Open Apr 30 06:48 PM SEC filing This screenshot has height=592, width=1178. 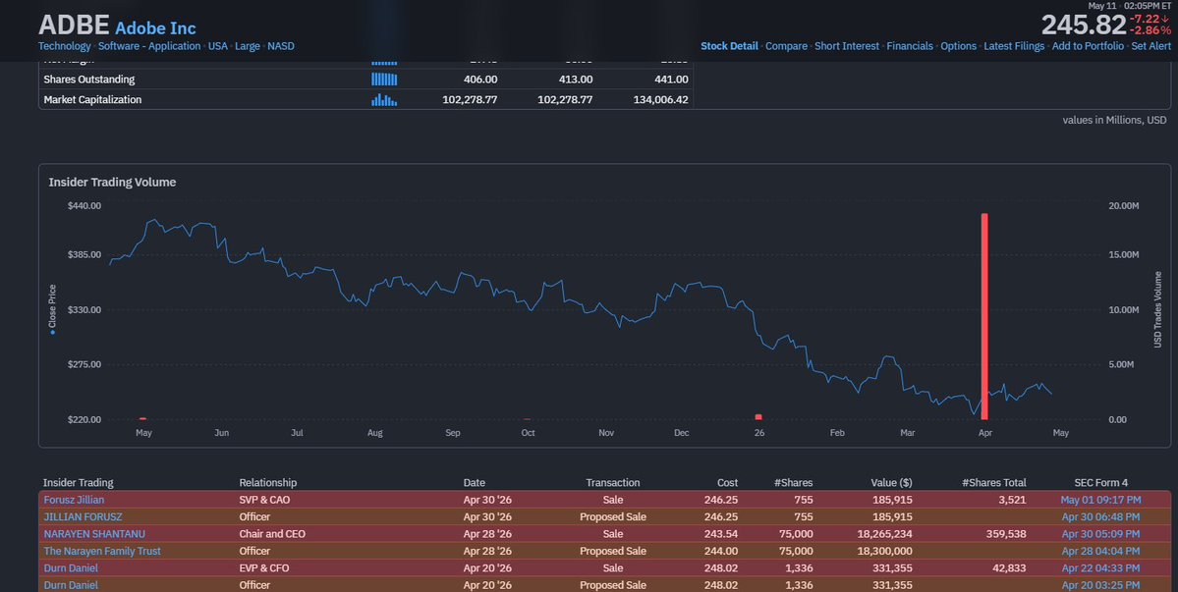1100,517
